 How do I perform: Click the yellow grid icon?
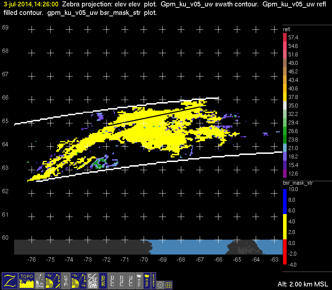click(x=169, y=284)
